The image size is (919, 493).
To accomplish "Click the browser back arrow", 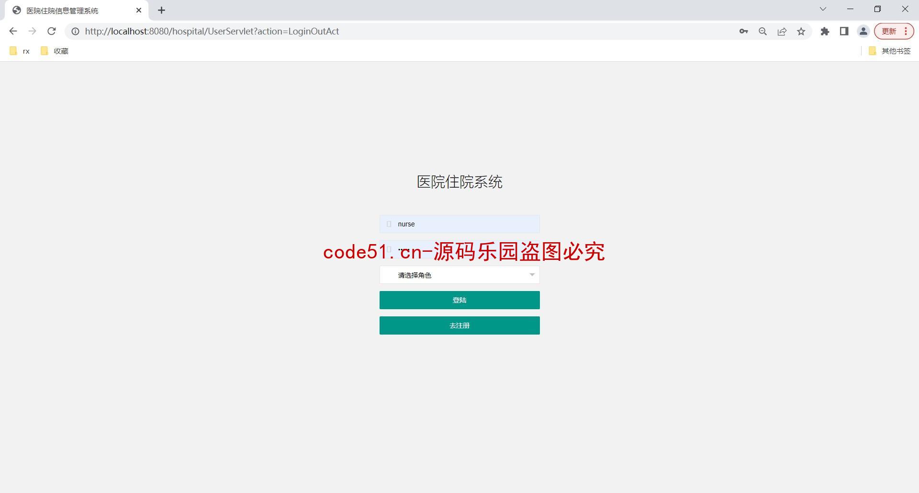I will pos(13,31).
